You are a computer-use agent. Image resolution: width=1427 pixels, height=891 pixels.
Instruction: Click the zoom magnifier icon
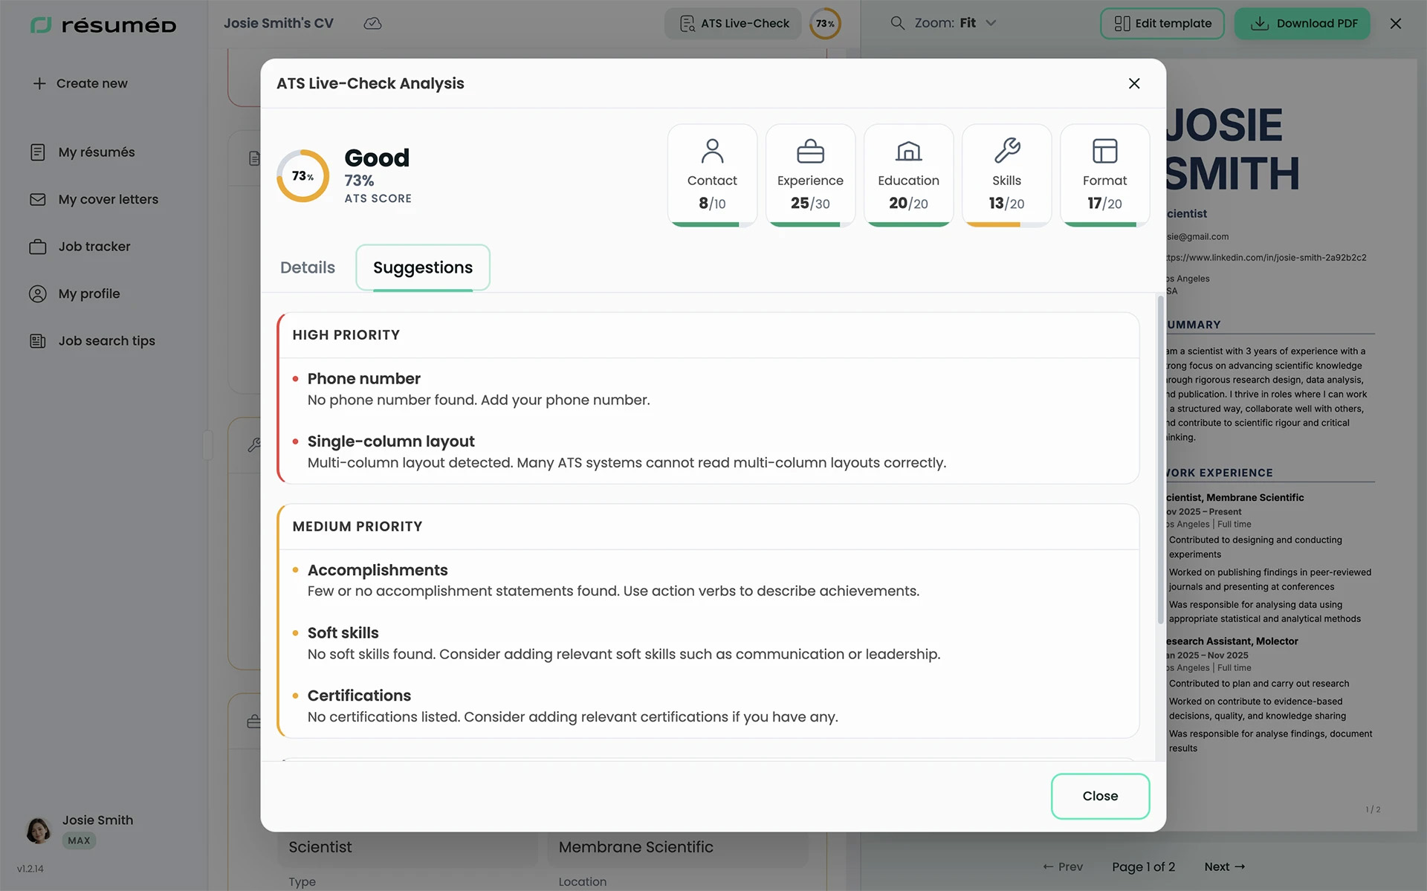click(898, 23)
